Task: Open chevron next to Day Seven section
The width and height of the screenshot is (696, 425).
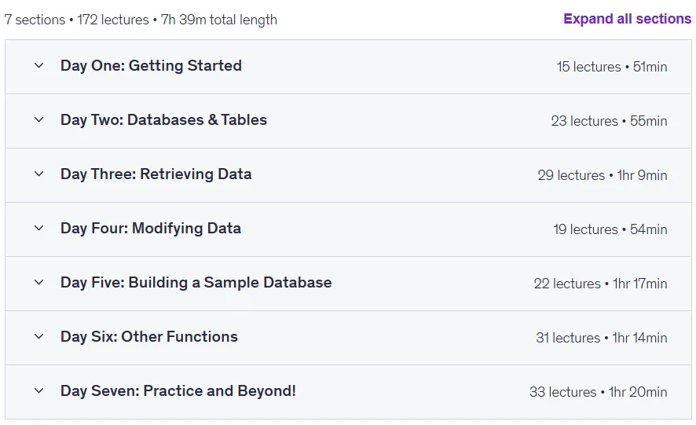Action: 39,390
